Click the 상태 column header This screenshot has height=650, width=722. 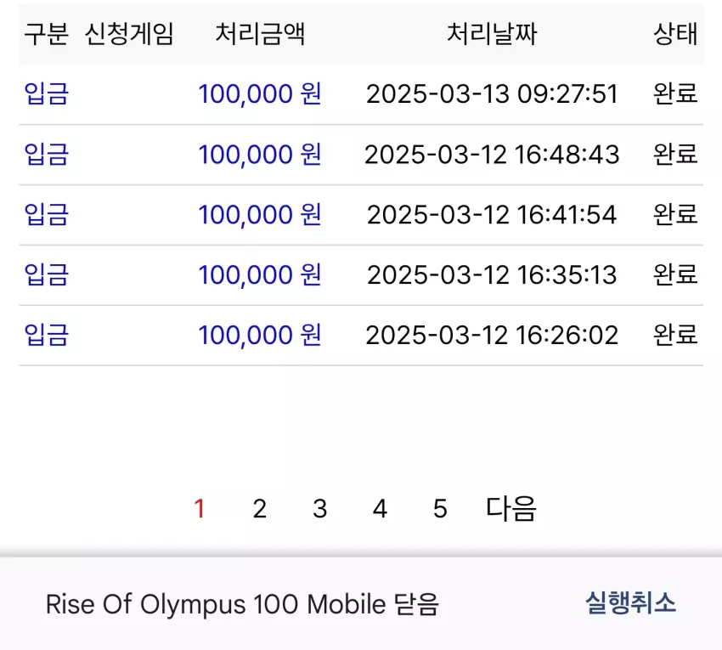(675, 34)
